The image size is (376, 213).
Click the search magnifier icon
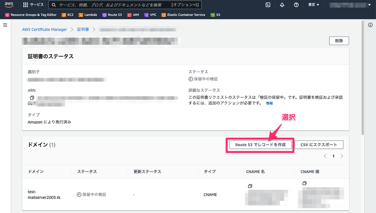coord(54,5)
